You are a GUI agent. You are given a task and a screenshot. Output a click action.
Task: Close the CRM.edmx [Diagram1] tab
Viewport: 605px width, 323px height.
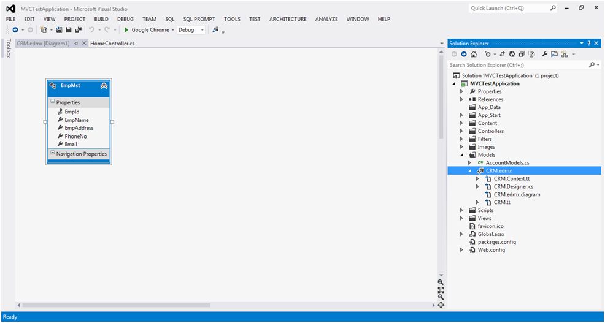point(83,44)
